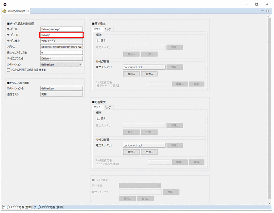Click 出力 button for 要求電文 サービス部品 format
Viewport: 274px width, 213px height.
149,74
